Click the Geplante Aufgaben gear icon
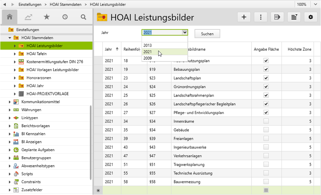 click(16, 150)
